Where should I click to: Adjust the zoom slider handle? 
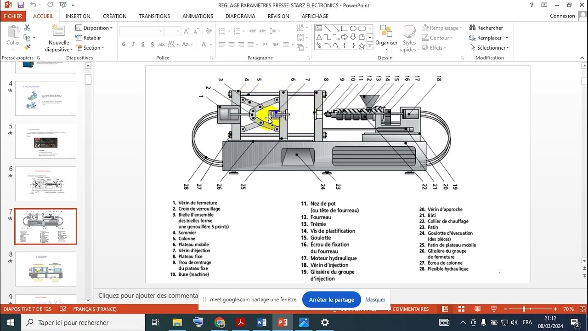[524, 309]
